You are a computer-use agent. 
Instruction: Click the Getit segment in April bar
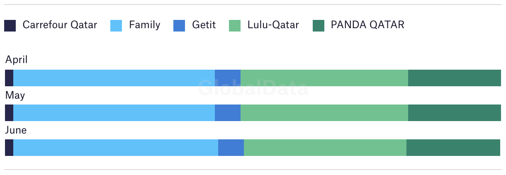(228, 78)
